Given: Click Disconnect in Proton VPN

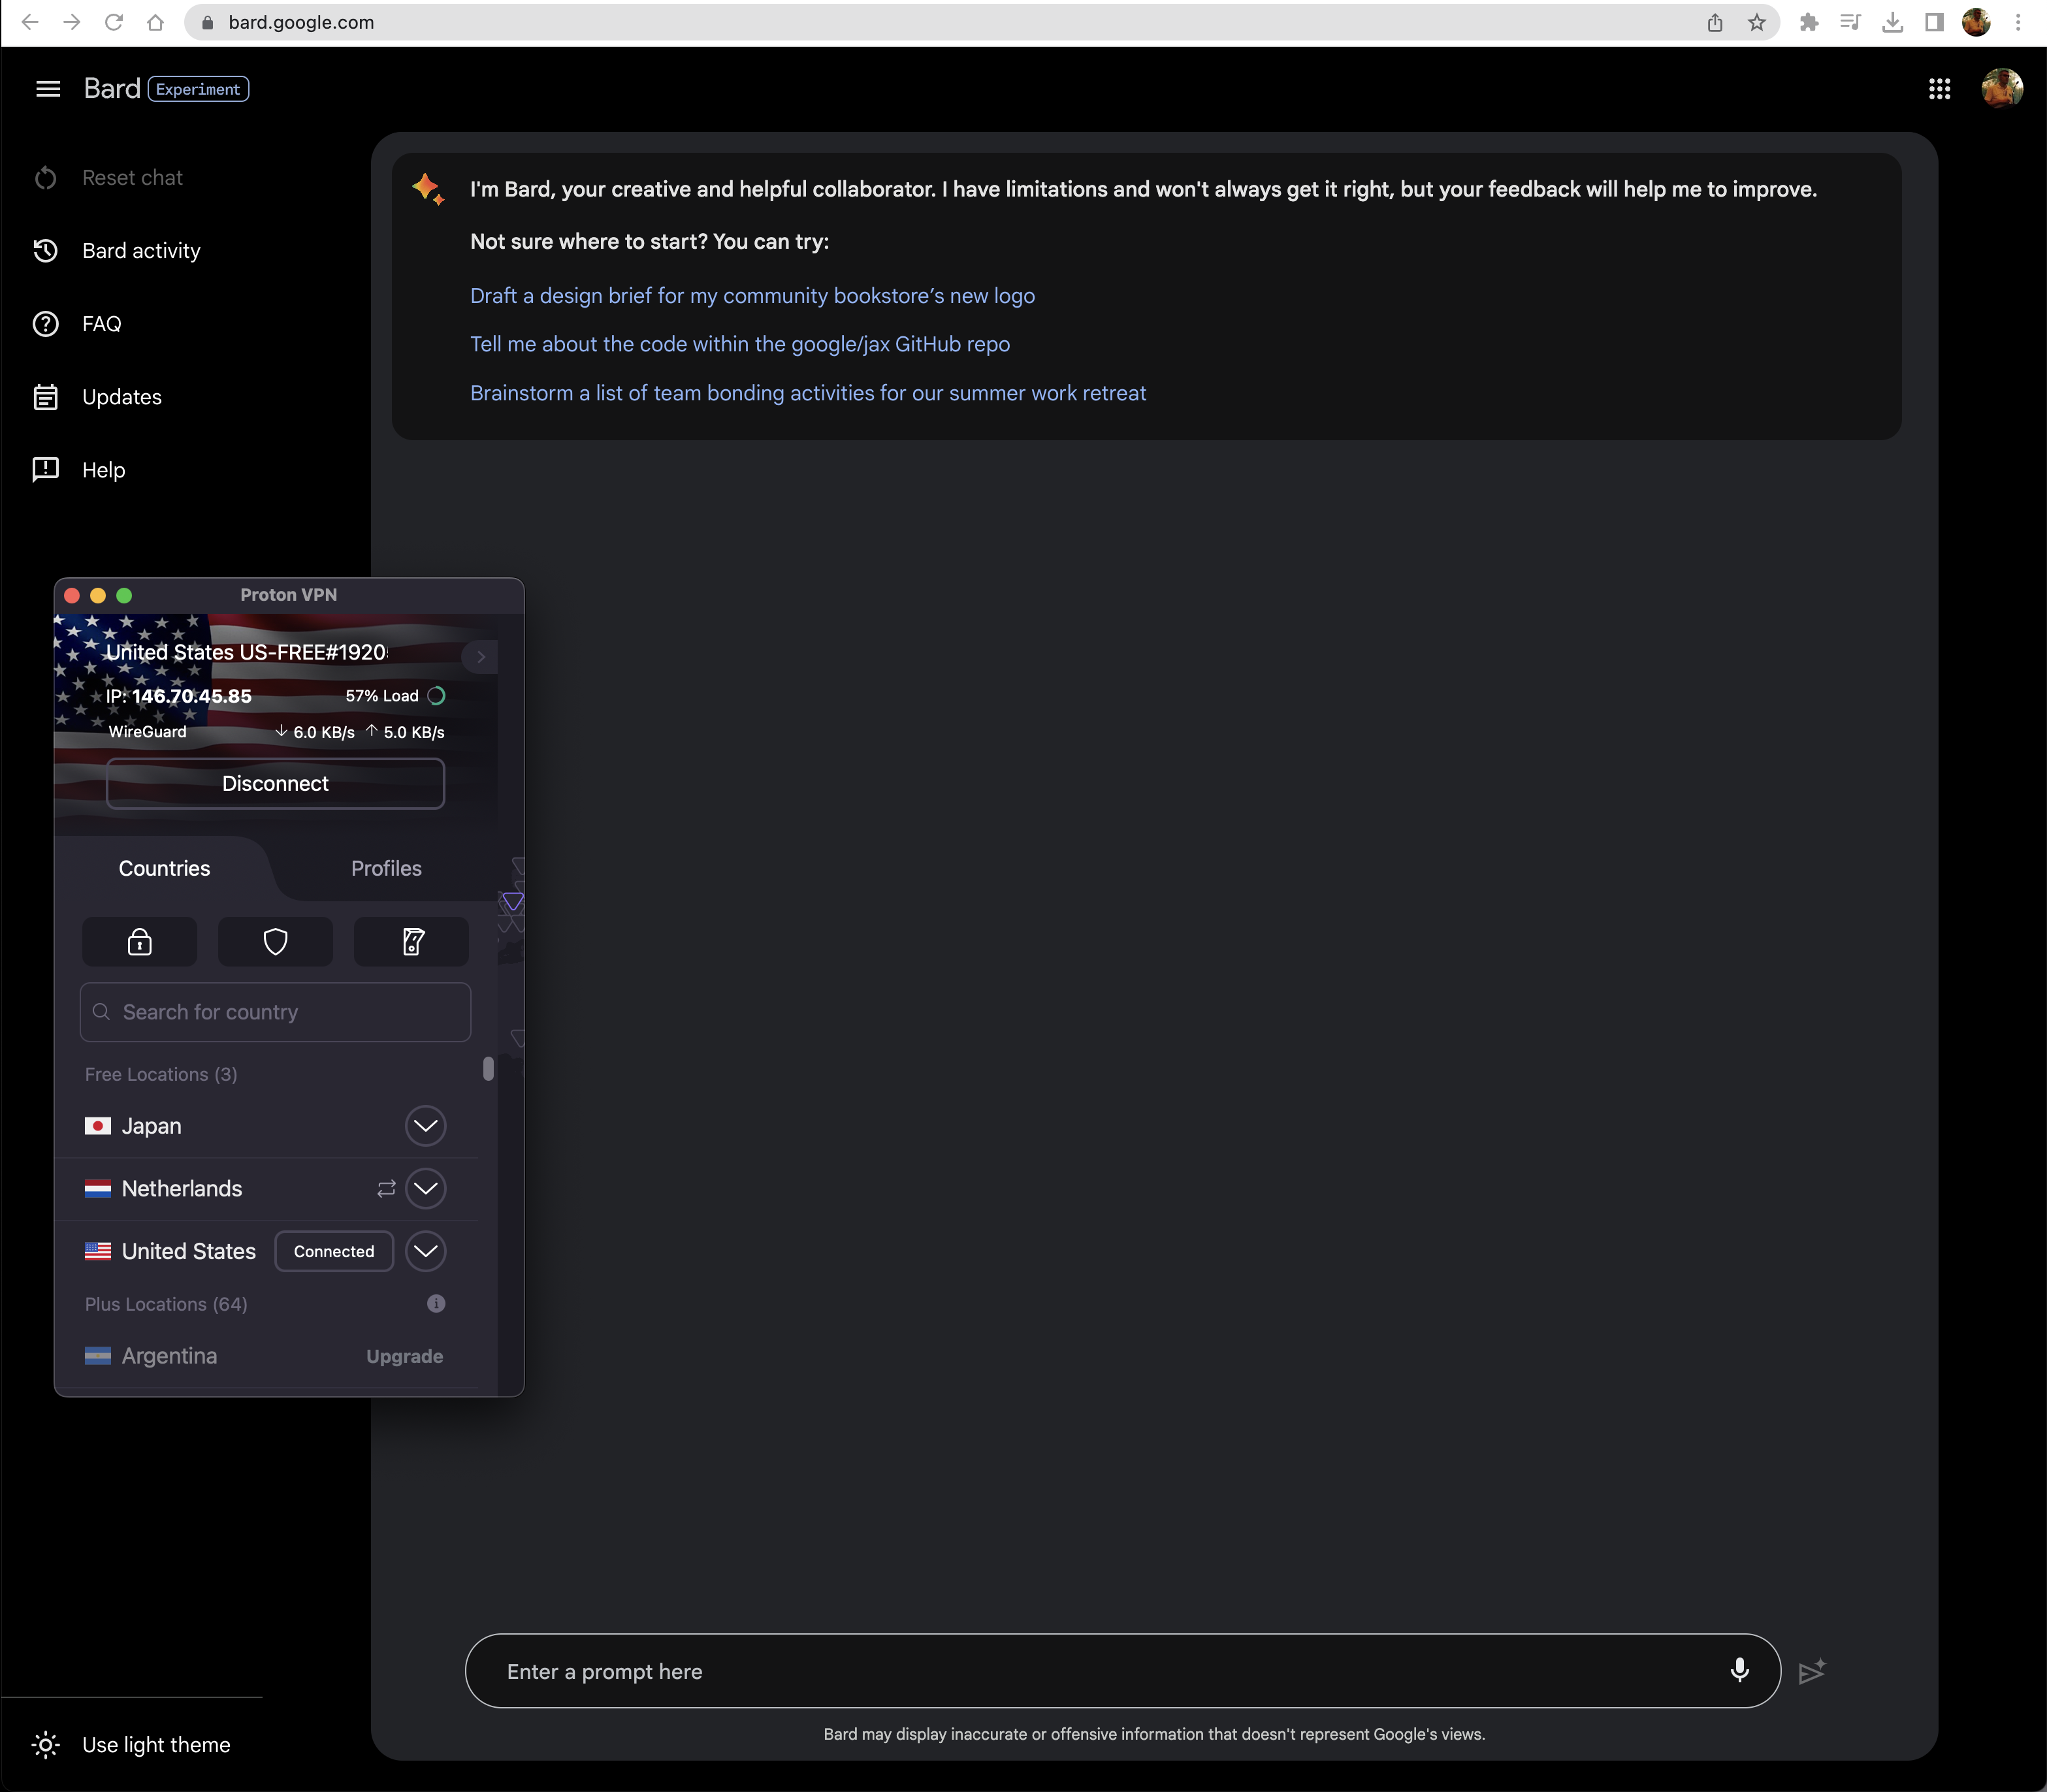Looking at the screenshot, I should [x=275, y=784].
